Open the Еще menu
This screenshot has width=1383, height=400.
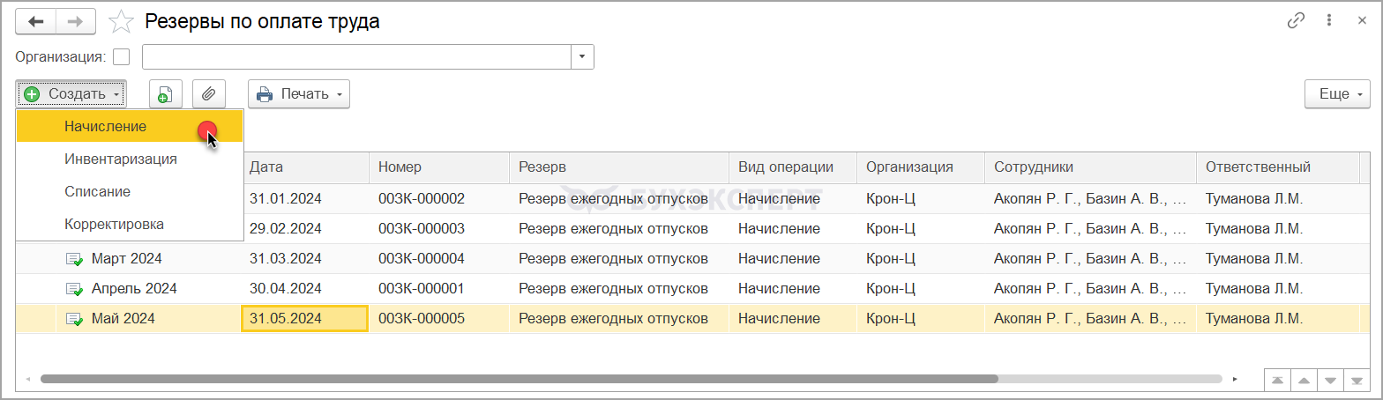(1337, 94)
